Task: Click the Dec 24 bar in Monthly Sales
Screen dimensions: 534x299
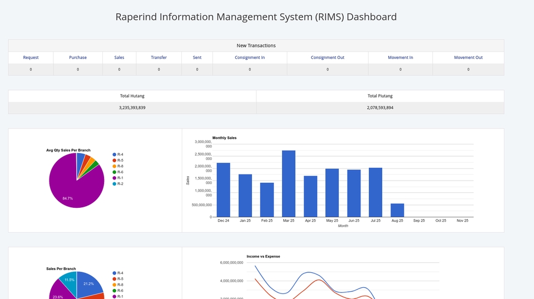Action: pyautogui.click(x=223, y=190)
